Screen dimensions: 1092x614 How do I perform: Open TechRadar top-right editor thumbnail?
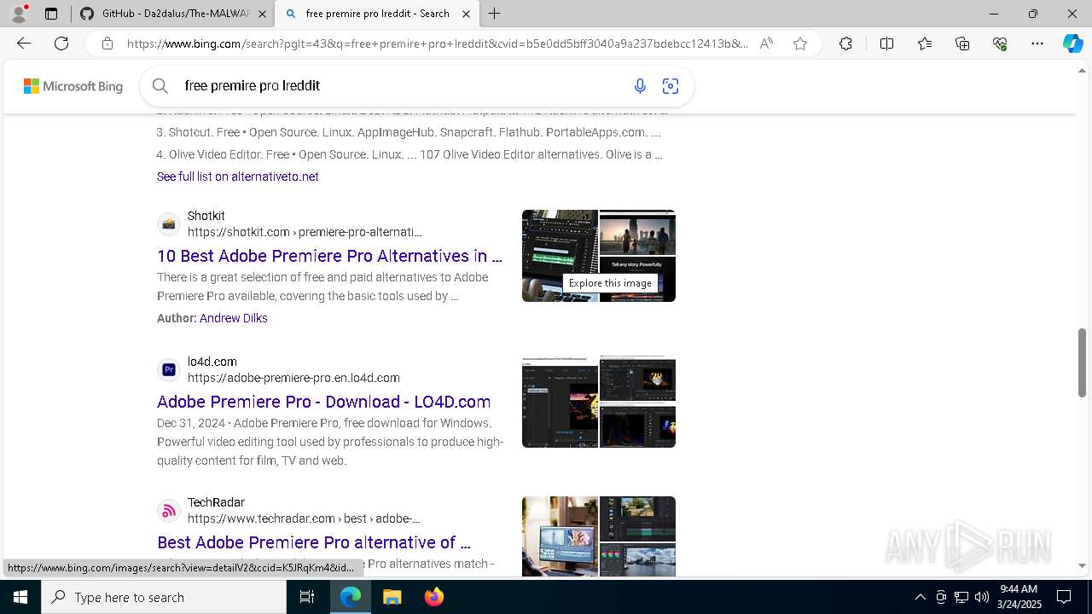pyautogui.click(x=637, y=518)
